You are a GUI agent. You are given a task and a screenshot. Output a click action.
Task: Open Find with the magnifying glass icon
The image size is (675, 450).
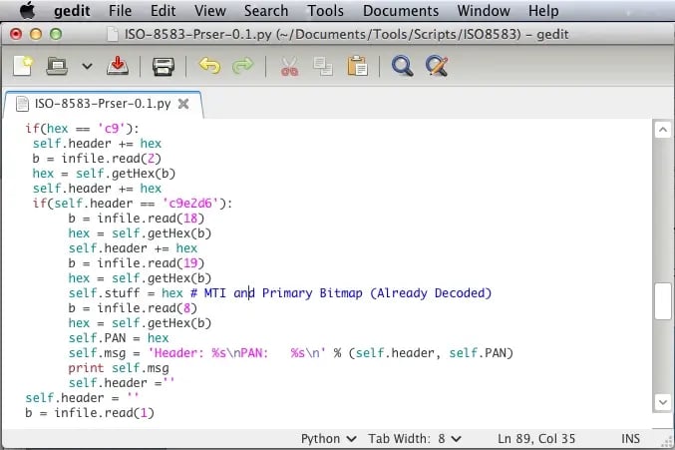(x=402, y=67)
